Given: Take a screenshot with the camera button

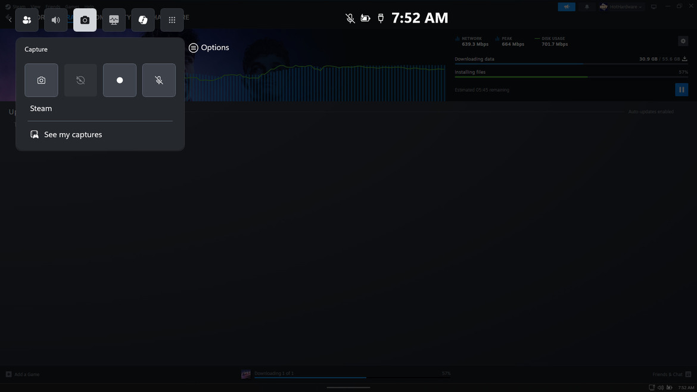Looking at the screenshot, I should click(41, 80).
